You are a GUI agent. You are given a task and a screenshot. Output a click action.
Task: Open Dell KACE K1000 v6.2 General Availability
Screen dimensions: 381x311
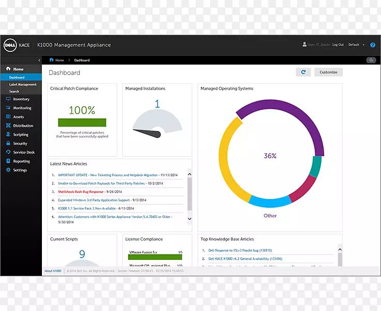pos(245,259)
